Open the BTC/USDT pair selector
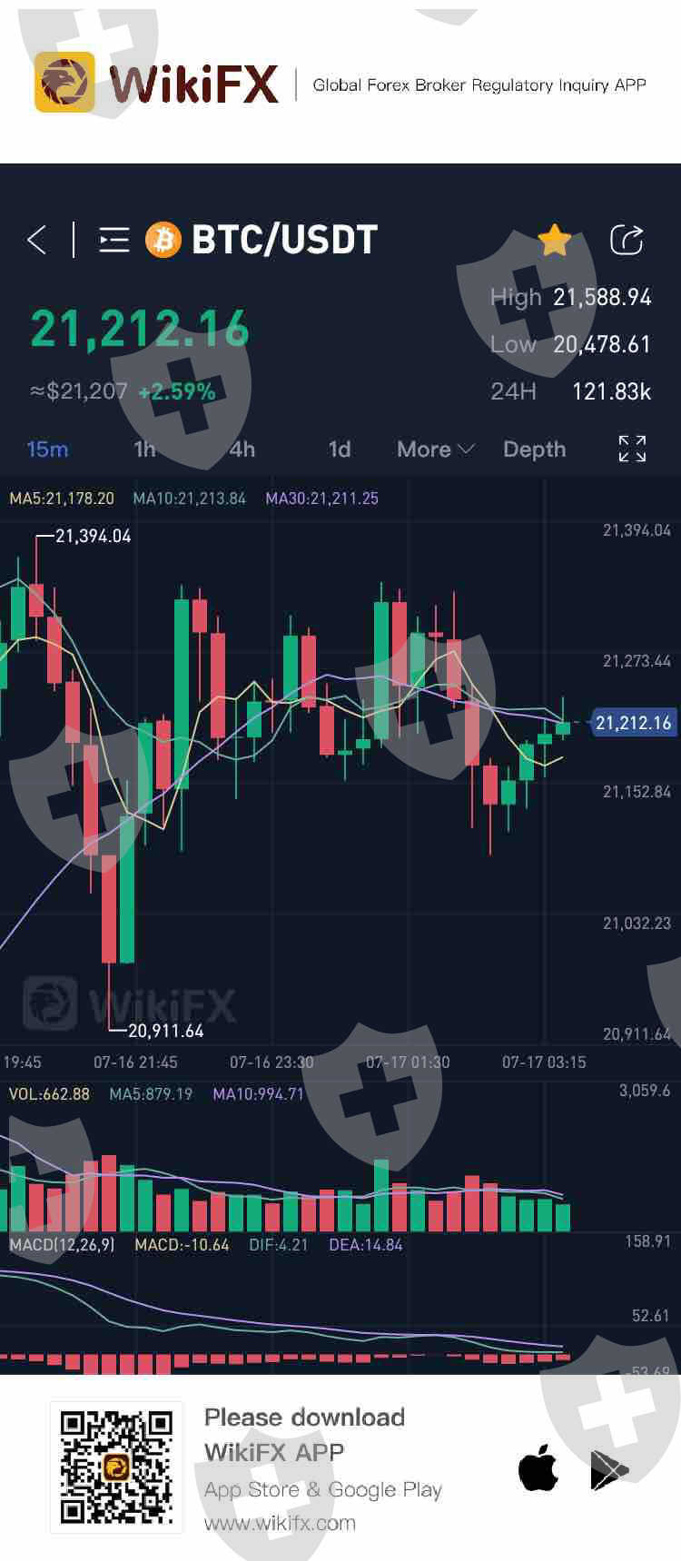Image resolution: width=681 pixels, height=1561 pixels. [x=284, y=240]
